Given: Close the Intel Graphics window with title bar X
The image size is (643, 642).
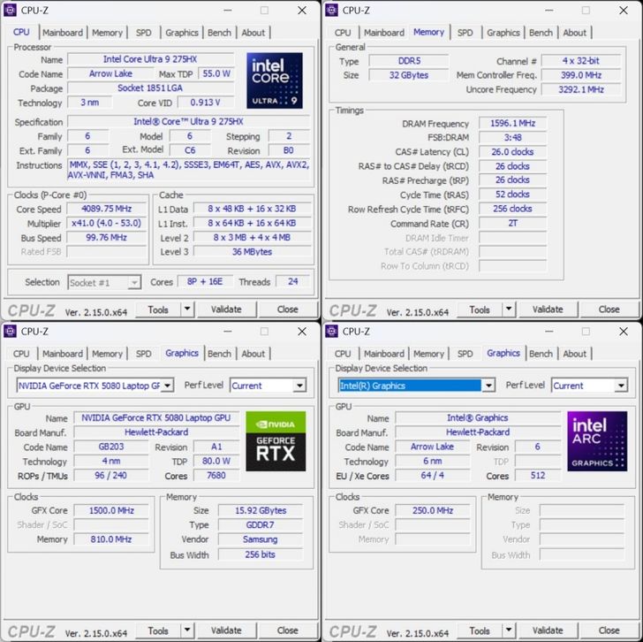Looking at the screenshot, I should pos(624,332).
